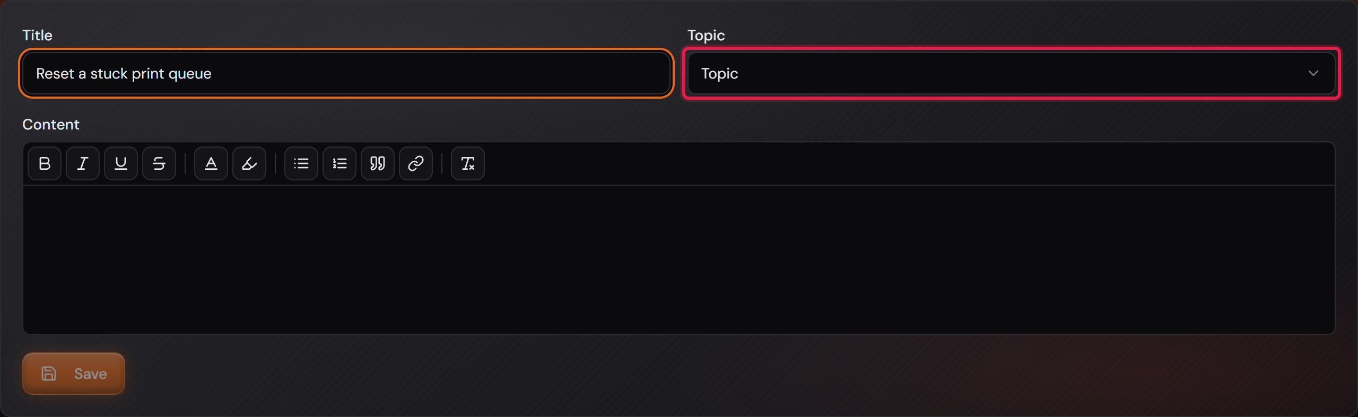Focus the Title input field

click(x=346, y=73)
